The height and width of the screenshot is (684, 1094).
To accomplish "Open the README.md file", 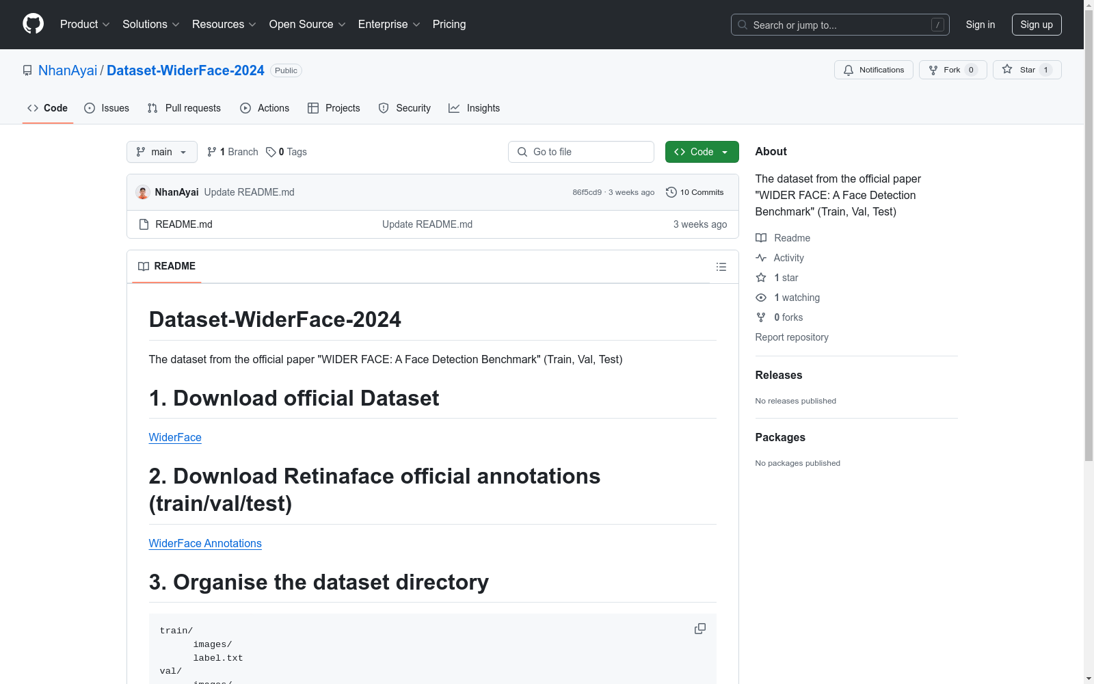I will click(184, 224).
